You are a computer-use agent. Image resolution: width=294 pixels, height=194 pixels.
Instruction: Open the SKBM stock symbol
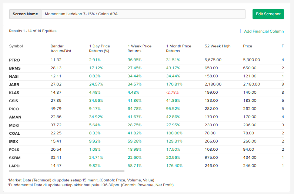(14, 158)
